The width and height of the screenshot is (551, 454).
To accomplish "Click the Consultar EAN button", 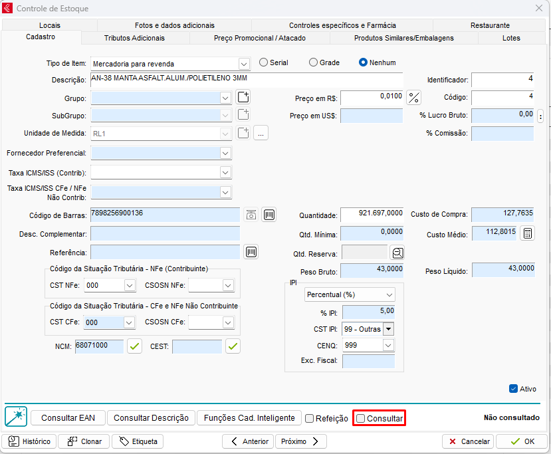I will pos(68,418).
